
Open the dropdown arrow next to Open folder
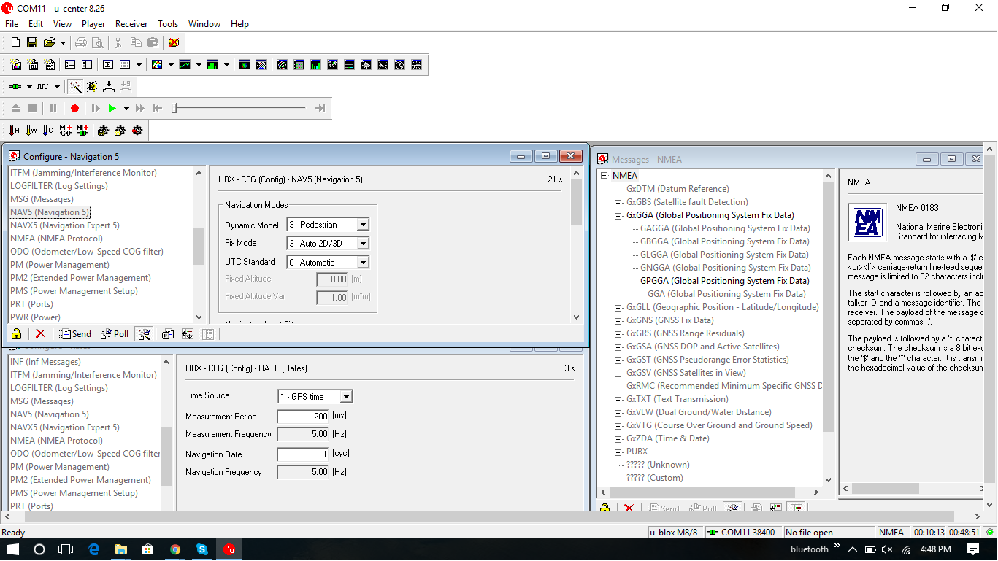pyautogui.click(x=63, y=42)
